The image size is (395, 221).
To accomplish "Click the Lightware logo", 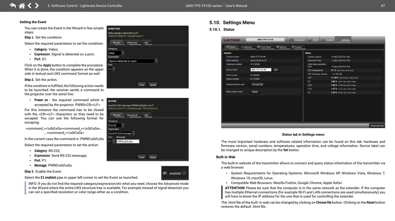I will 232,40.
